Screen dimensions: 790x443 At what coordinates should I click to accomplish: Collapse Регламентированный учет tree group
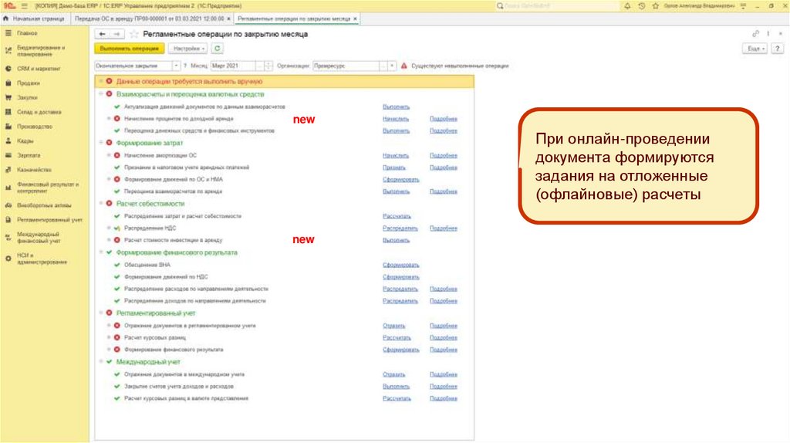(x=101, y=313)
